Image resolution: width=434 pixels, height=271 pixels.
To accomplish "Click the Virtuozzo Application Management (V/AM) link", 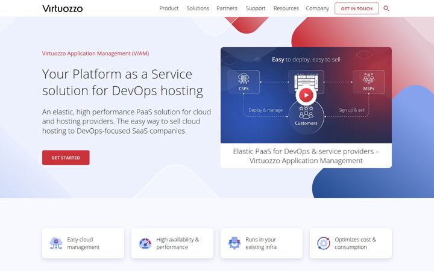I will tap(95, 54).
